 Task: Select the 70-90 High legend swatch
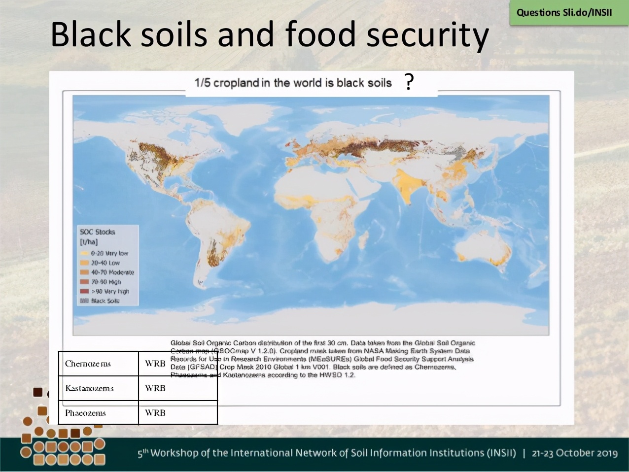[x=84, y=282]
